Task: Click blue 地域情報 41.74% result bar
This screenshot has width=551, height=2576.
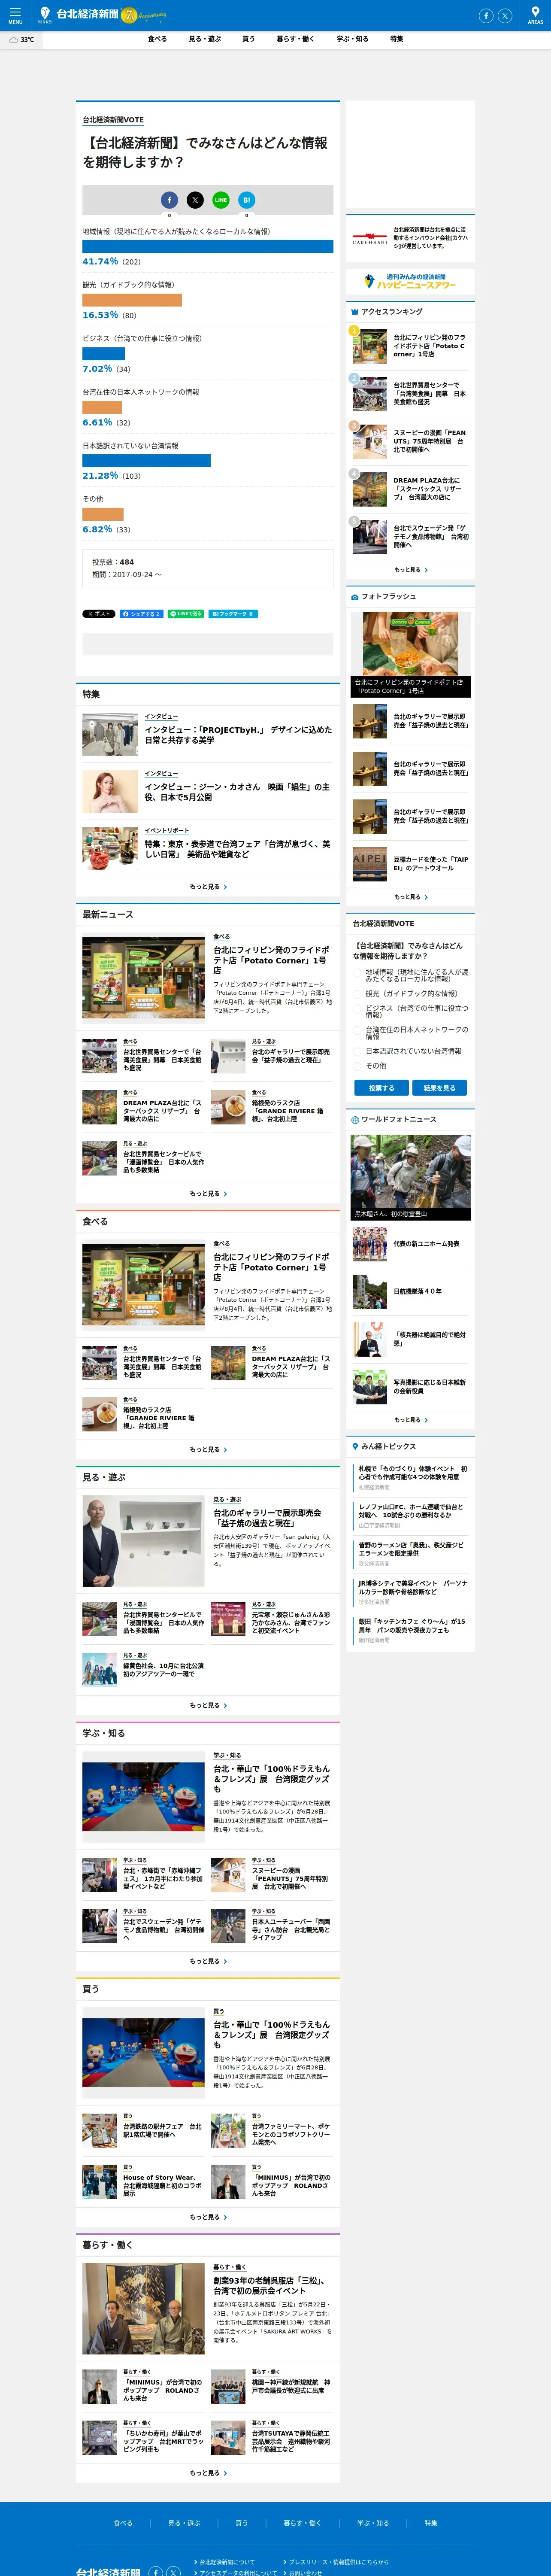Action: click(x=208, y=246)
